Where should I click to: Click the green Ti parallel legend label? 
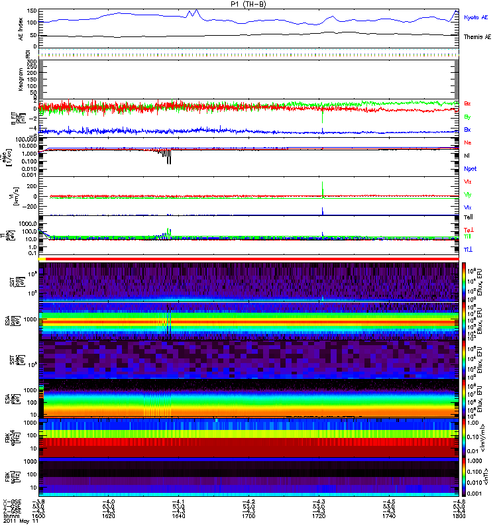(467, 237)
